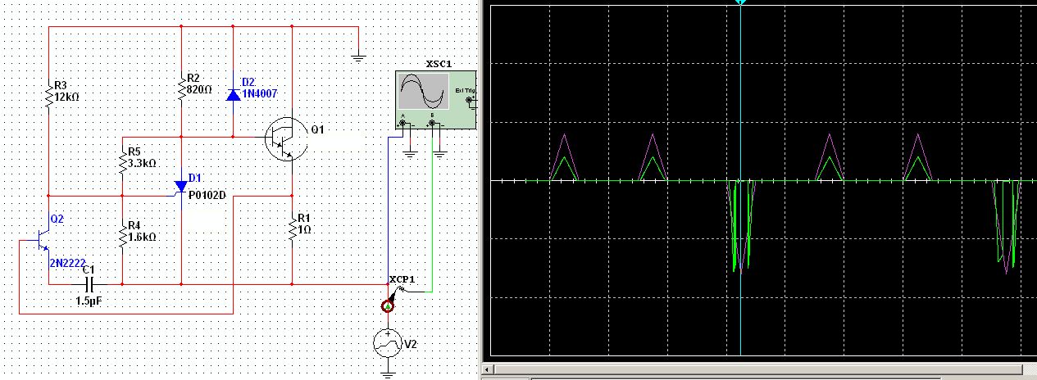Click the "Q1" label text
The width and height of the screenshot is (1037, 380).
point(318,130)
